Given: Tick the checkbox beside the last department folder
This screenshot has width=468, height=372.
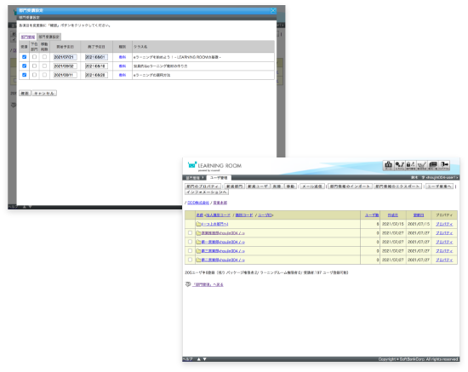Looking at the screenshot, I should (x=190, y=260).
